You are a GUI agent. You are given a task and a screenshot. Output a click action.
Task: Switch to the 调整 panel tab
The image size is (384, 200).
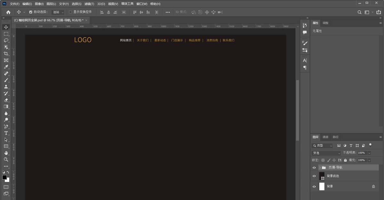[325, 23]
